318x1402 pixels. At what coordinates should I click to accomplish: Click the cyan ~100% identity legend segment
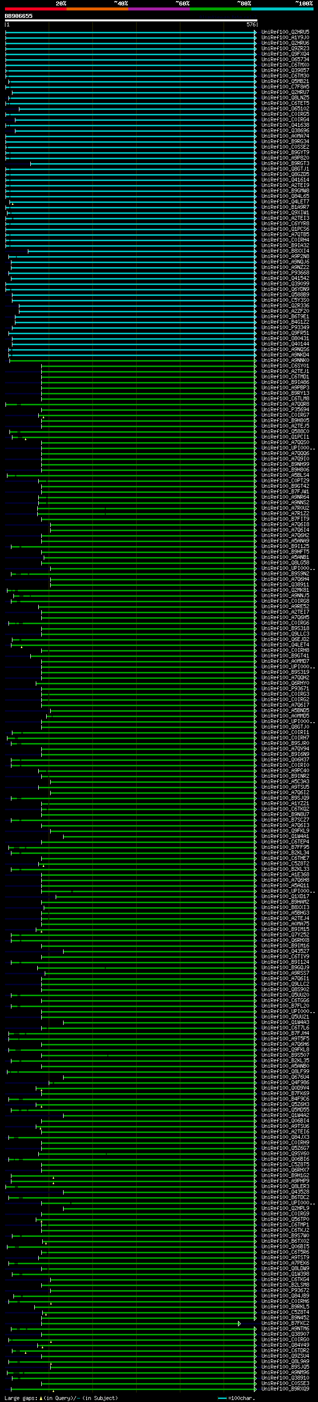click(283, 9)
